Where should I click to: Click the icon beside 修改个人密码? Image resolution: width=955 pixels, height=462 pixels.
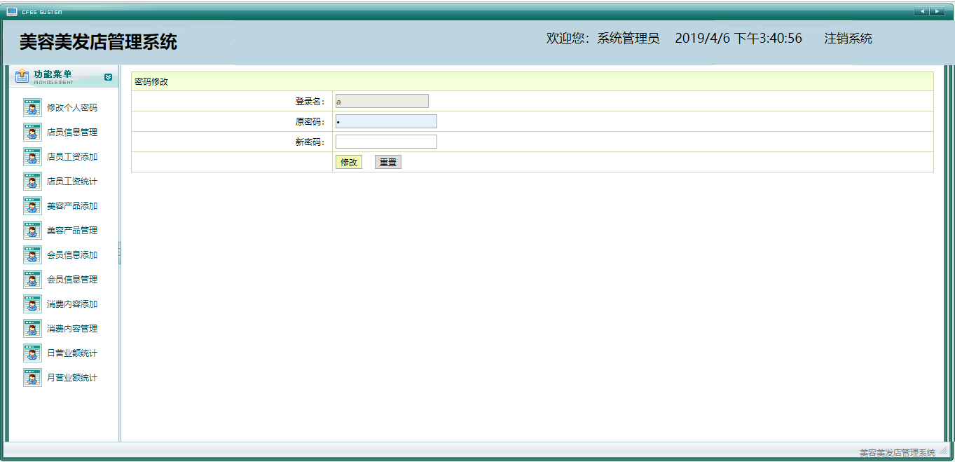point(32,107)
